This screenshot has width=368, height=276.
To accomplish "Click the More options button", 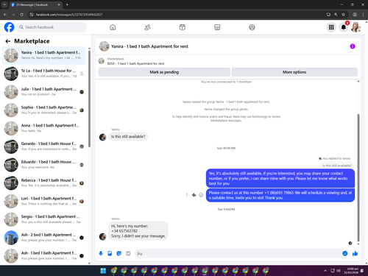I will (294, 72).
